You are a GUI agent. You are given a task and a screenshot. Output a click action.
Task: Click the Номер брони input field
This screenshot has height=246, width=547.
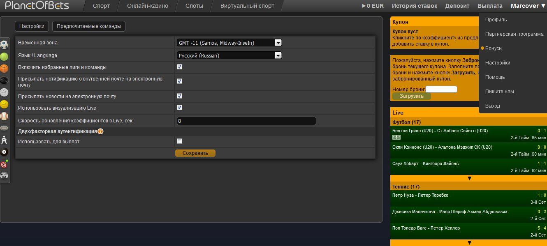click(x=441, y=89)
